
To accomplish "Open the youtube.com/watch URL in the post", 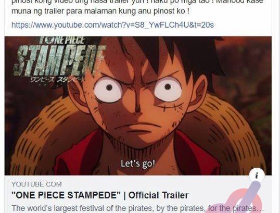I will tap(112, 25).
